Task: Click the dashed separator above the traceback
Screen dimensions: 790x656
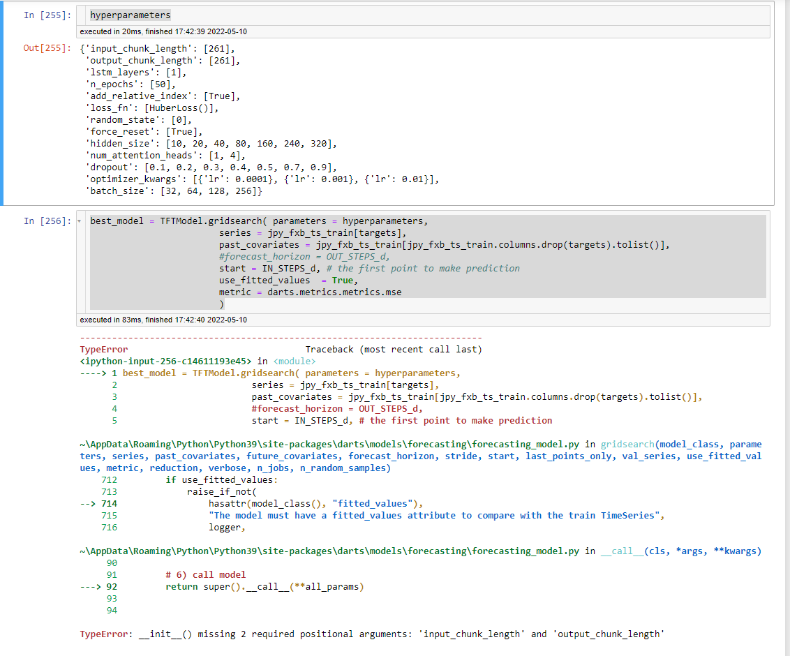Action: click(281, 338)
